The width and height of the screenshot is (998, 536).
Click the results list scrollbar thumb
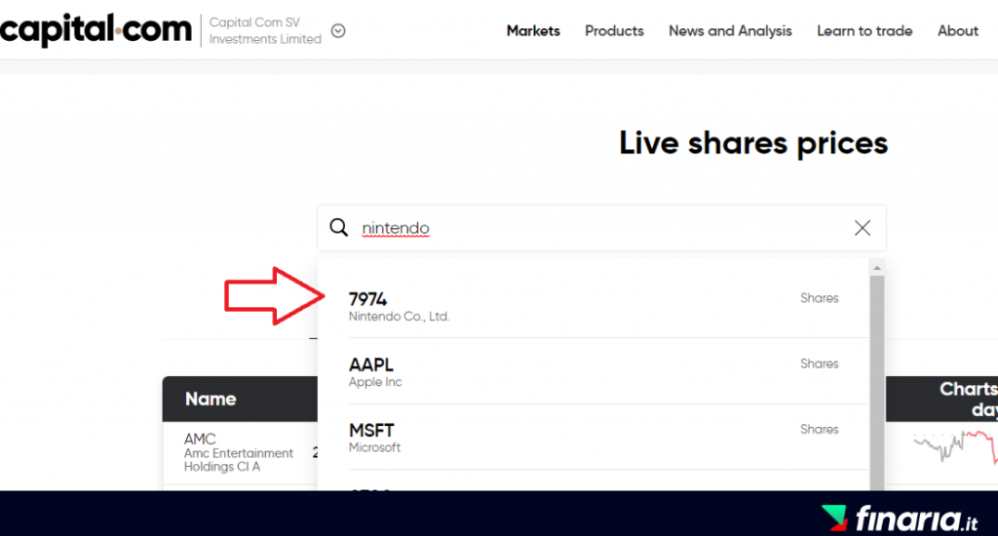point(877,383)
